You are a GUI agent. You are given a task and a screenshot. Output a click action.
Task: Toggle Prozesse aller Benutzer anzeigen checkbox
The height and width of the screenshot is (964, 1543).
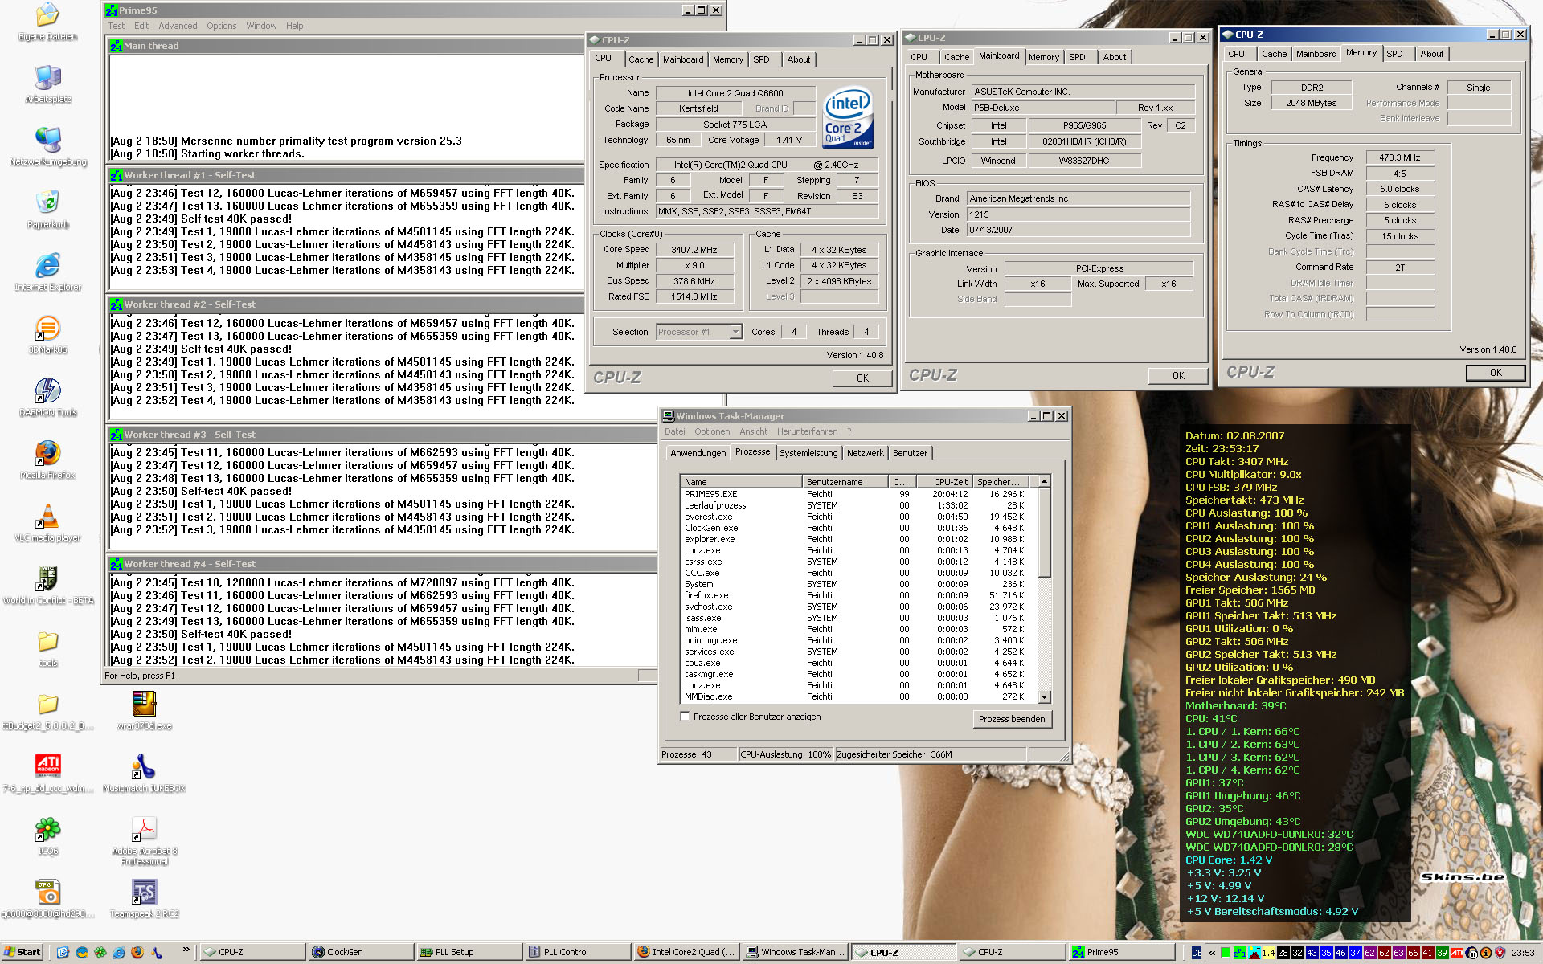pos(685,717)
